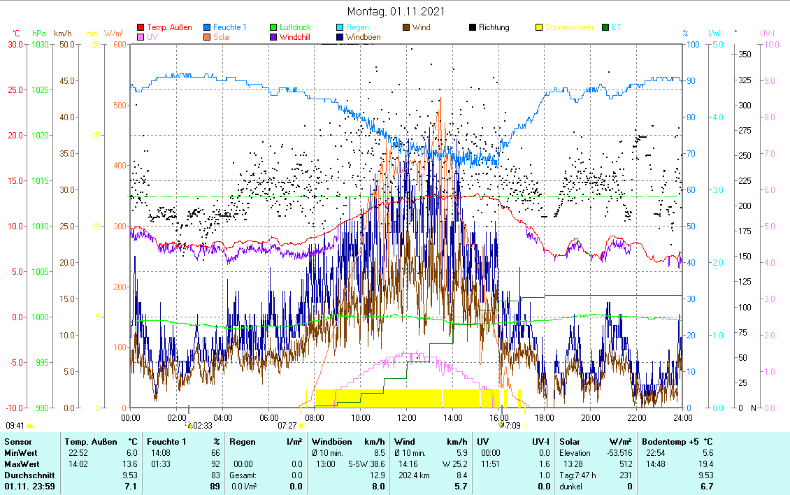Click the 02:33 time marker below axis
The image size is (790, 495).
point(201,425)
